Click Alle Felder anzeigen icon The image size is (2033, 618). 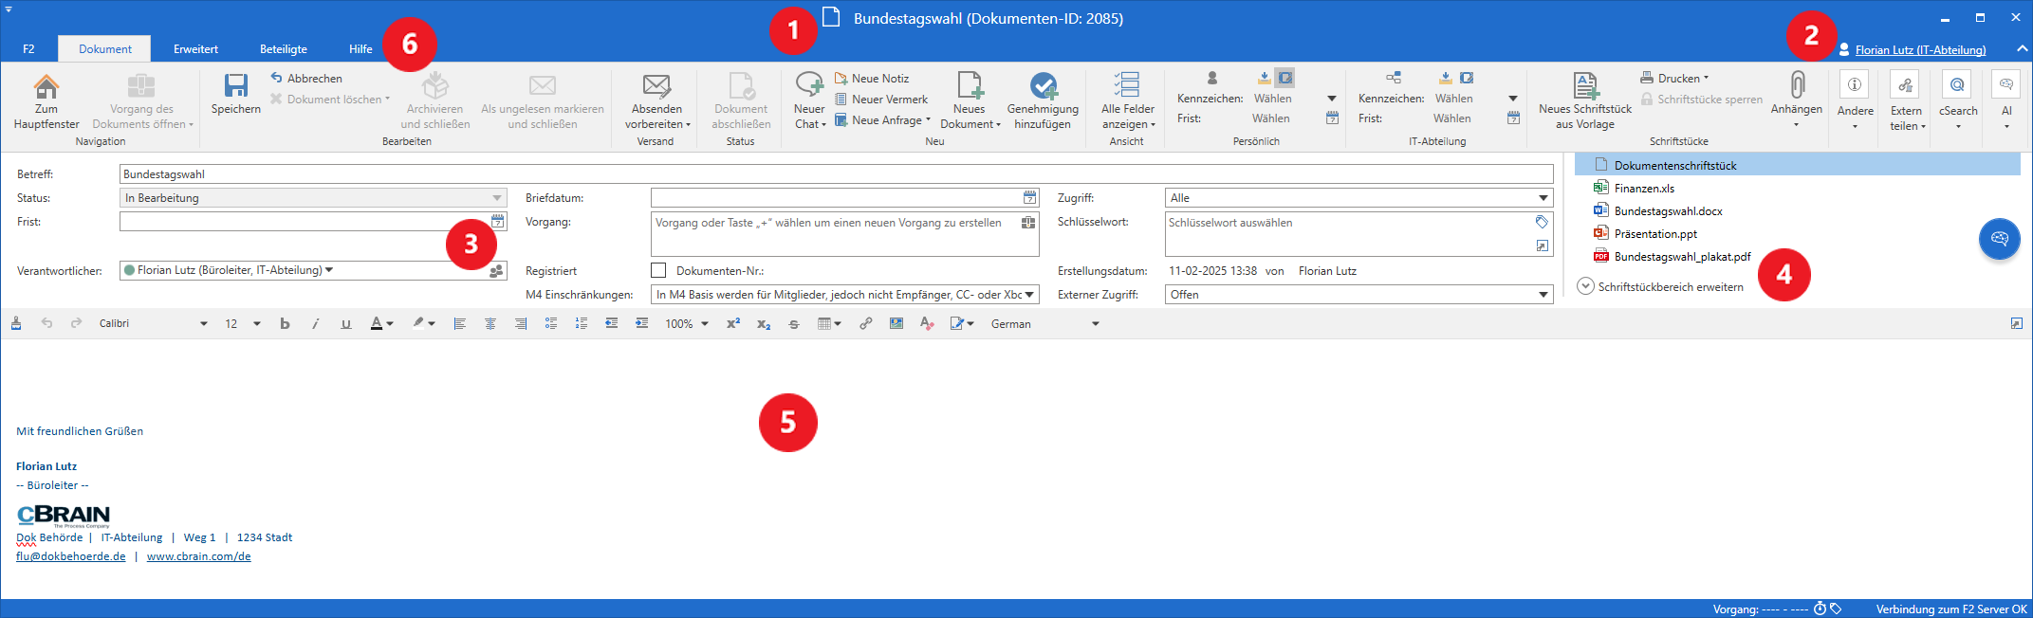(x=1127, y=85)
